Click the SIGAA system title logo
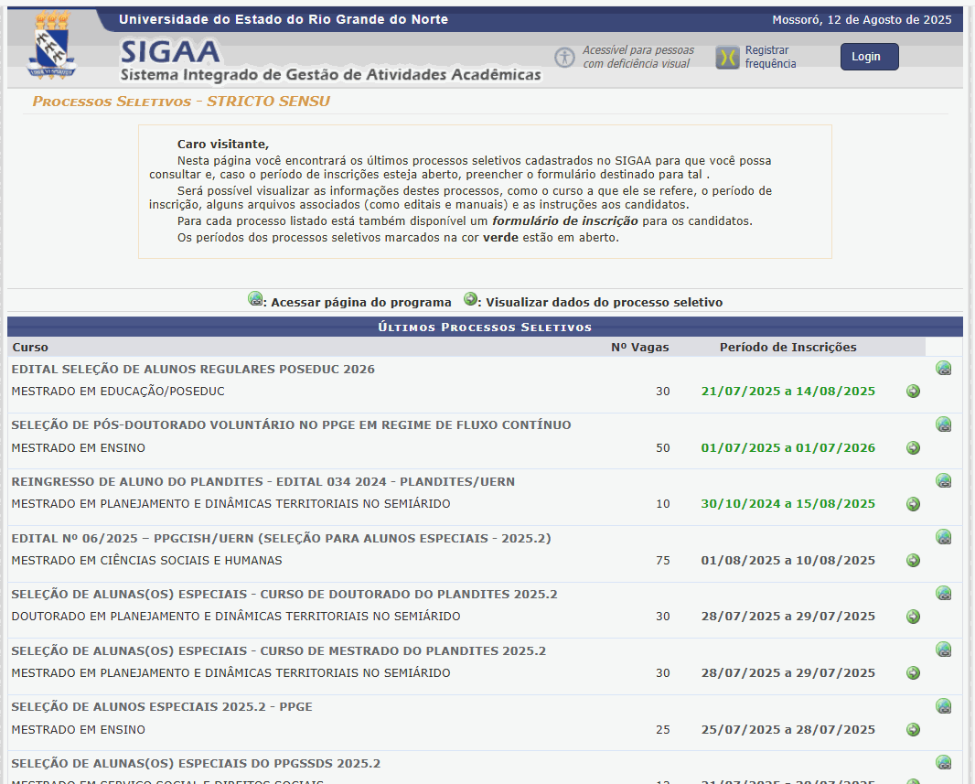975x784 pixels. (x=329, y=61)
